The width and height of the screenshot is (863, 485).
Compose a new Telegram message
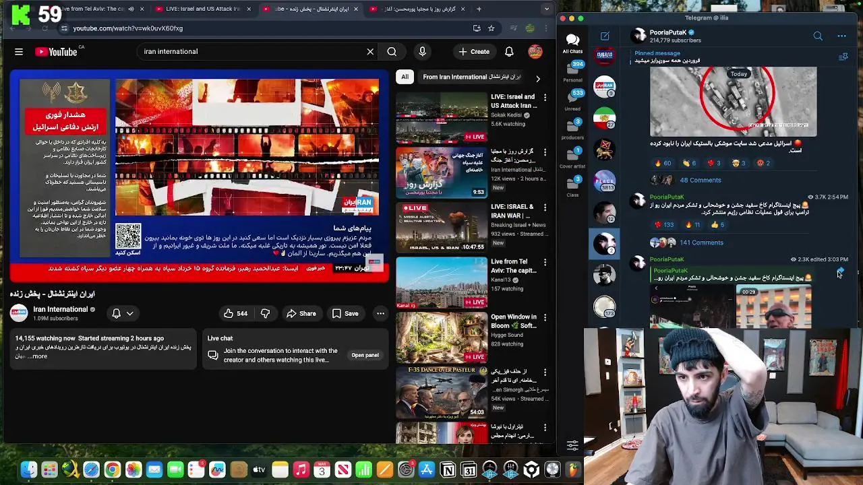(605, 36)
